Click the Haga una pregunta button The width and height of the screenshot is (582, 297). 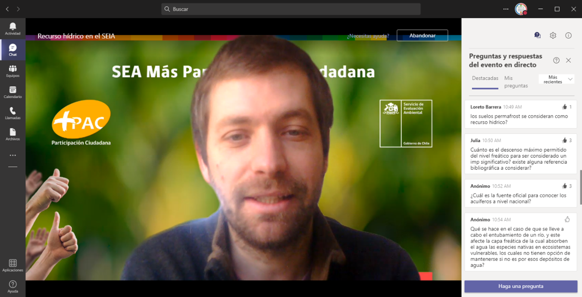pos(520,286)
